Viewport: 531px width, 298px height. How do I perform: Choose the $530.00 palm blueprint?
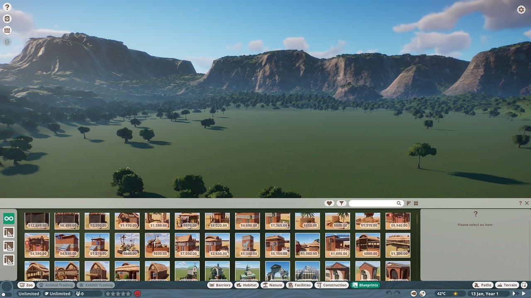(x=338, y=221)
